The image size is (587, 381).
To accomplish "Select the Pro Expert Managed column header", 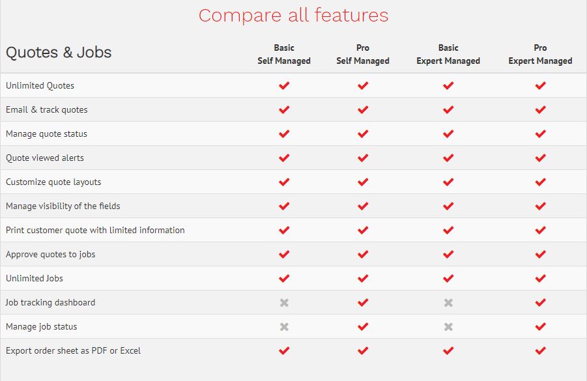I will point(540,54).
